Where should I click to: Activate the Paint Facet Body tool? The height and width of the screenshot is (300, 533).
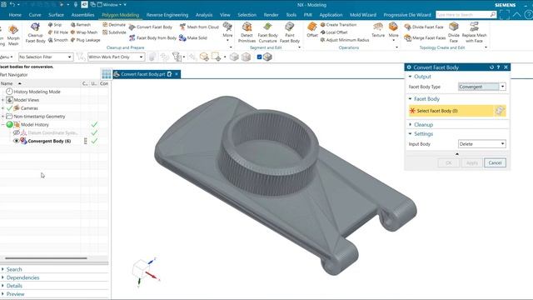[290, 32]
